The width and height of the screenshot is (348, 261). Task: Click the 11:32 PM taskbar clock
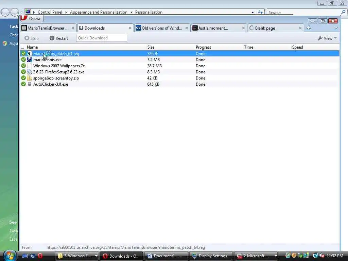tap(335, 256)
